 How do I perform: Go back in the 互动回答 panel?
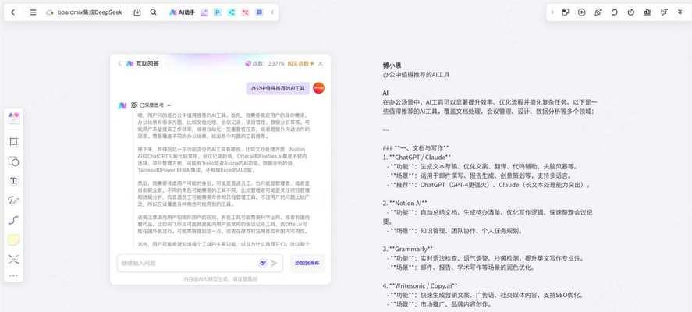click(119, 63)
